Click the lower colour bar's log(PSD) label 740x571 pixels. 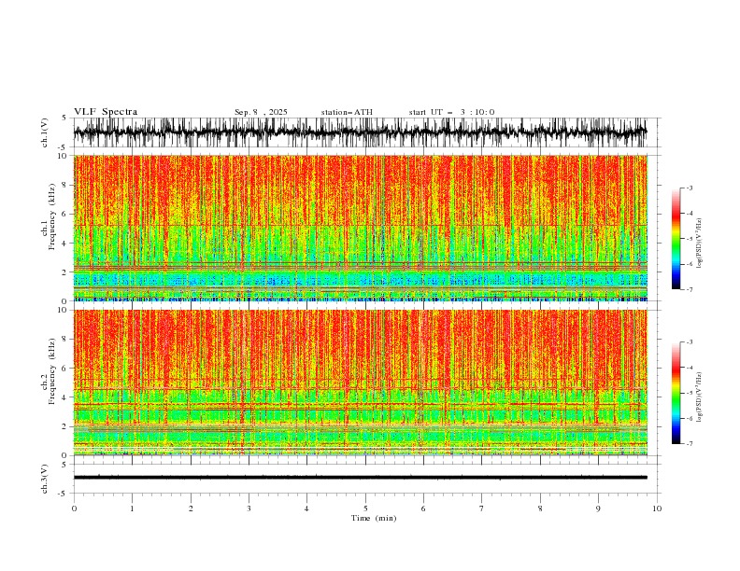click(699, 397)
